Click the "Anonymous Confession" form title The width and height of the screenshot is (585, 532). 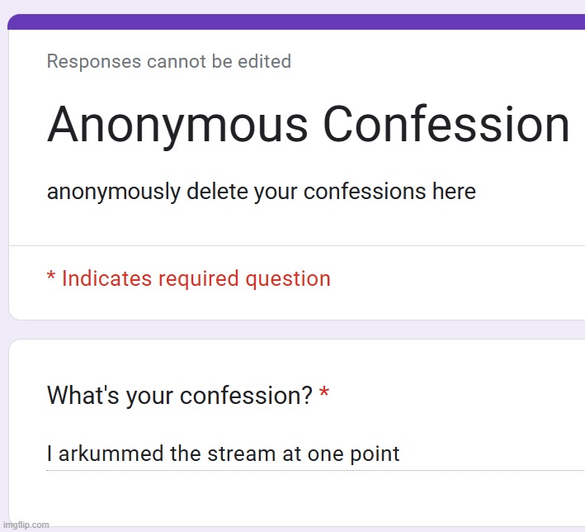[x=308, y=125]
